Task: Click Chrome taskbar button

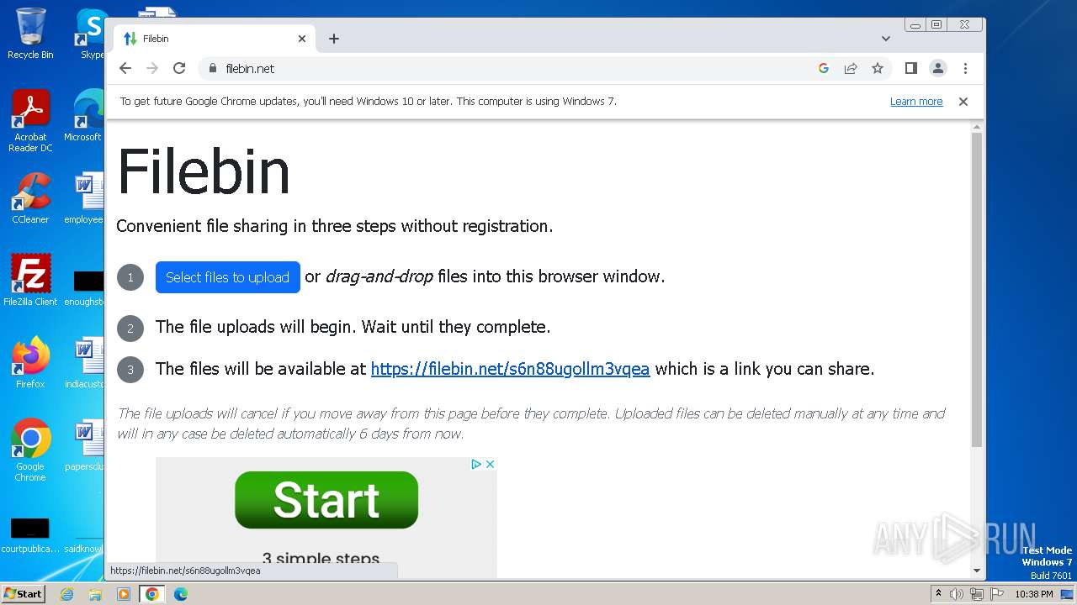Action: (x=152, y=594)
